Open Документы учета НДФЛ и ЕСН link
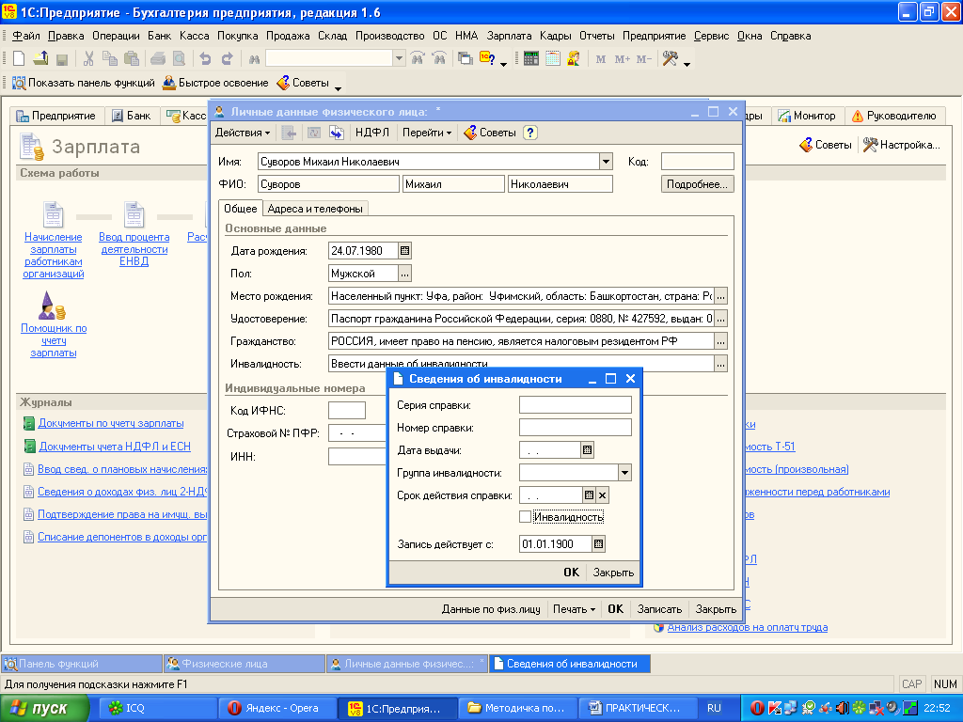 [114, 447]
